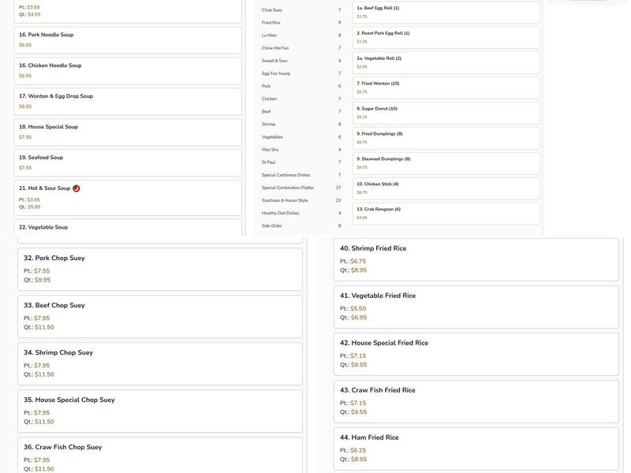Click 35. House Special Chop Suey
The image size is (631, 473).
159,411
